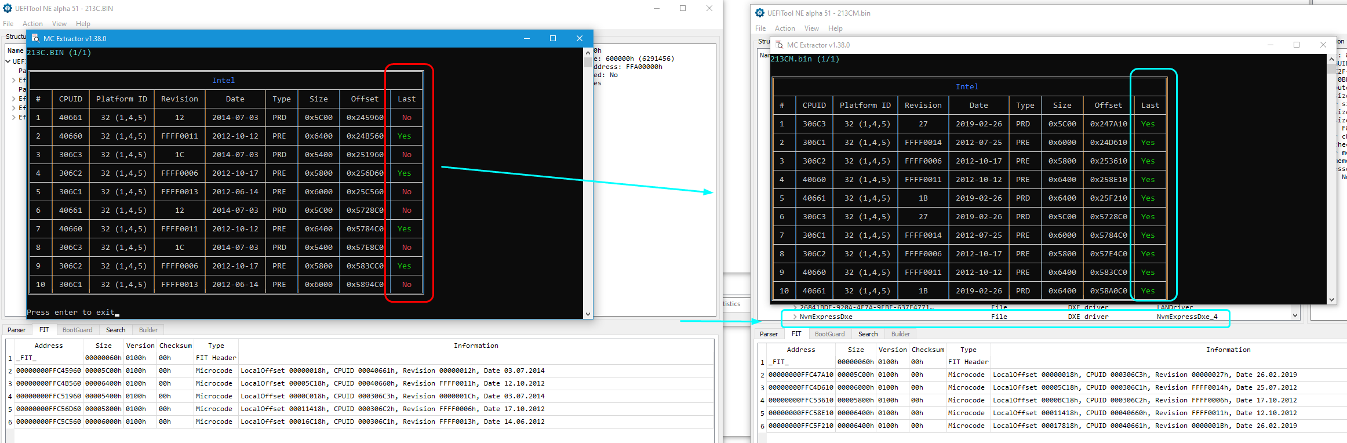The image size is (1347, 443).
Task: Click scroll-down arrow of right structure tree
Action: point(1295,315)
